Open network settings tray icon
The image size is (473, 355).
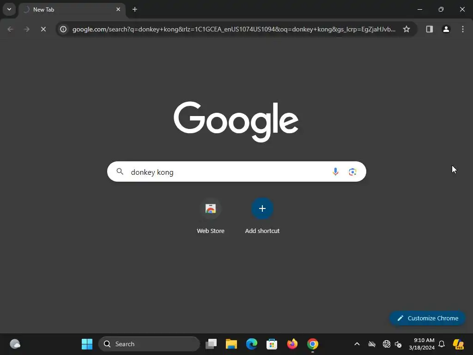(x=387, y=344)
